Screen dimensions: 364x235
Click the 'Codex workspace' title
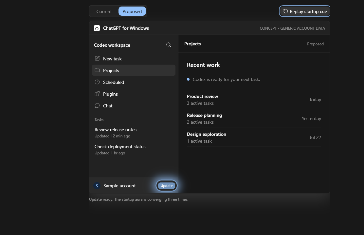(112, 45)
